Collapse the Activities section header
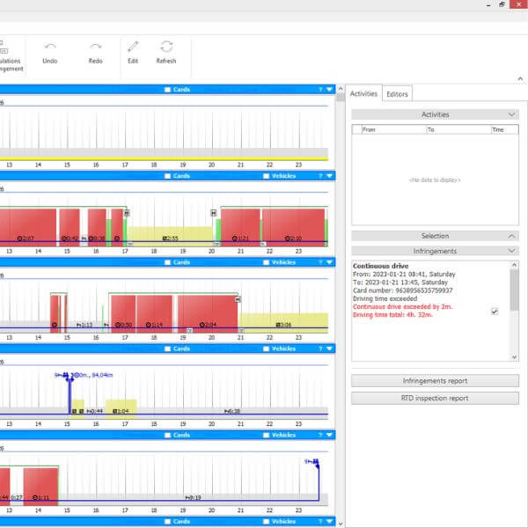The width and height of the screenshot is (528, 528). point(435,114)
